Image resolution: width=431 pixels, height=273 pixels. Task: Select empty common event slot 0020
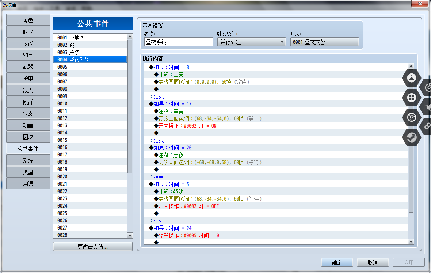(x=90, y=177)
